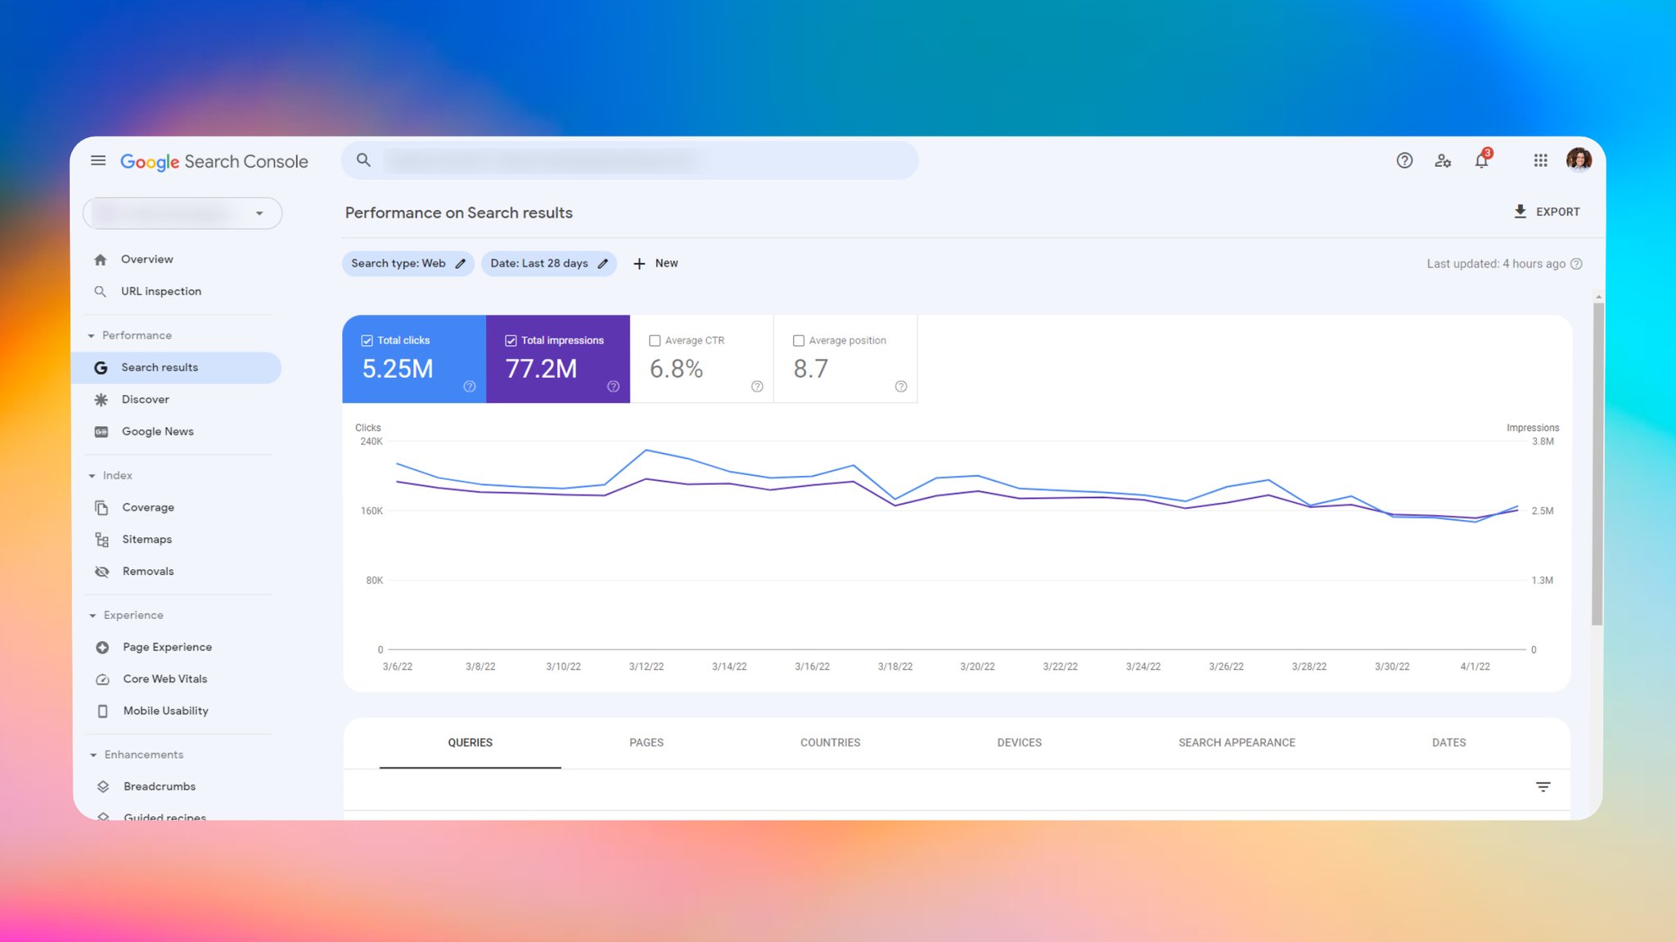Click the Google News icon

[101, 432]
